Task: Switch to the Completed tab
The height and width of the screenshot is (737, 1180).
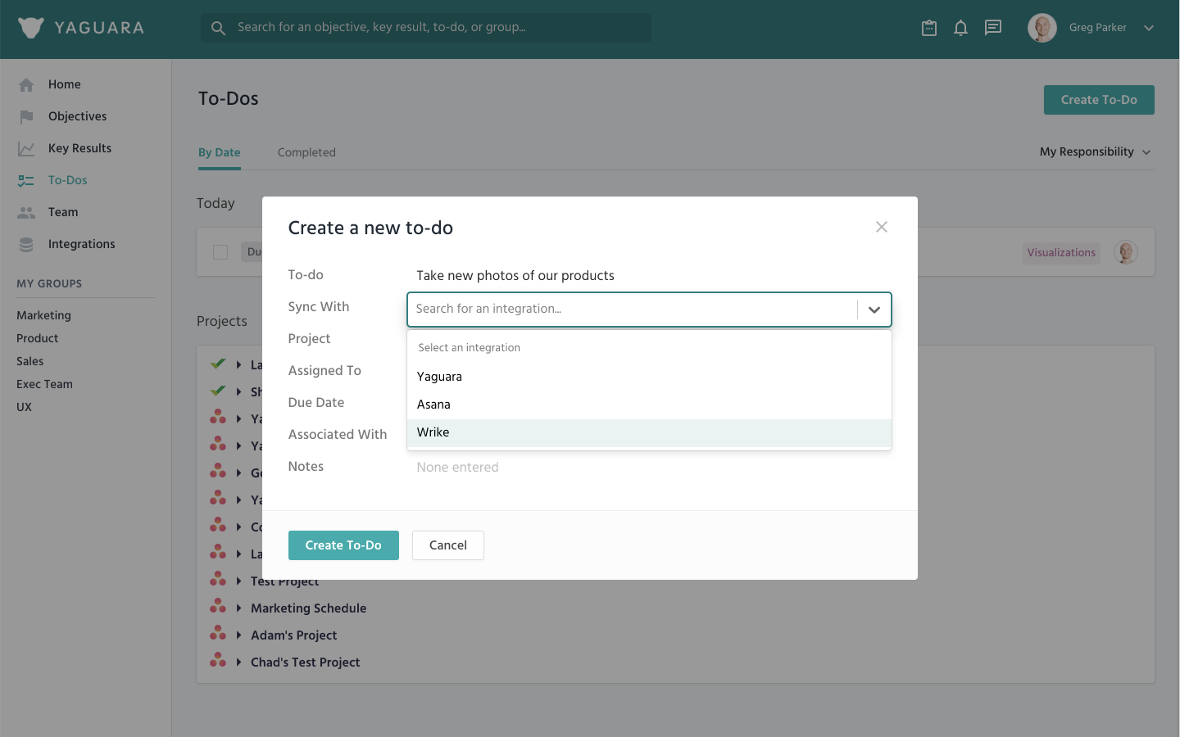Action: [x=306, y=152]
